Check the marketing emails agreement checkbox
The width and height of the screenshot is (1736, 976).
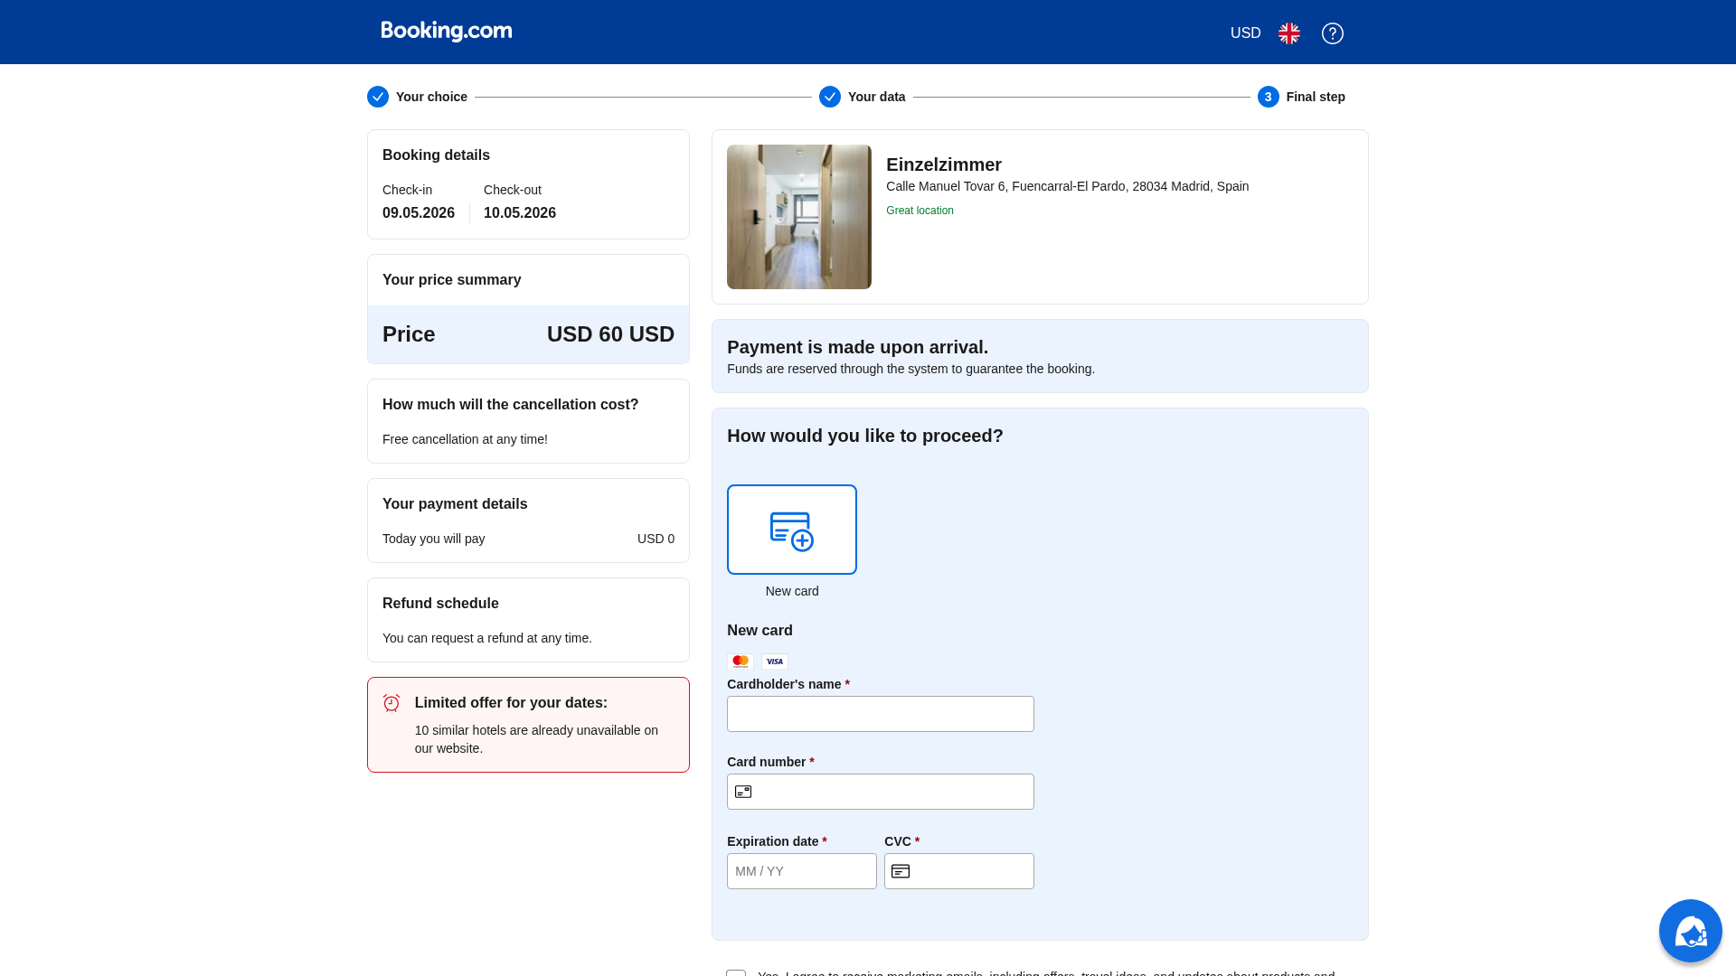point(736,974)
